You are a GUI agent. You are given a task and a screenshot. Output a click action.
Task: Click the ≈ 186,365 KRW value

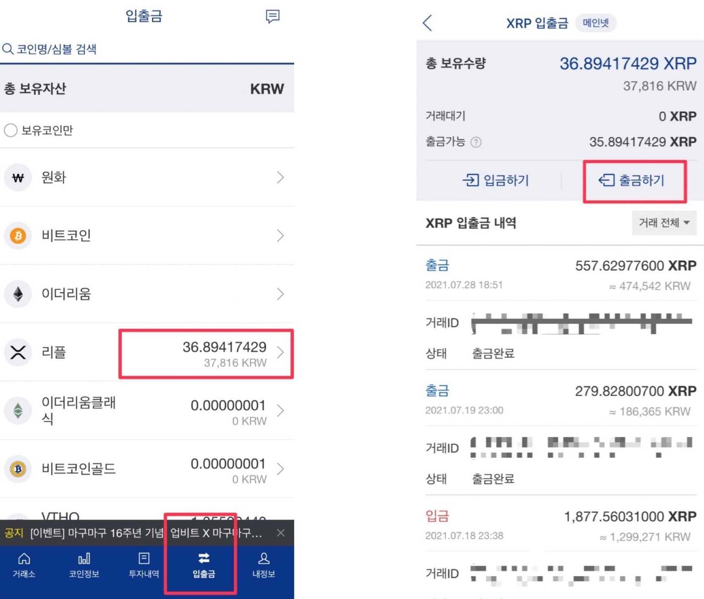(650, 412)
